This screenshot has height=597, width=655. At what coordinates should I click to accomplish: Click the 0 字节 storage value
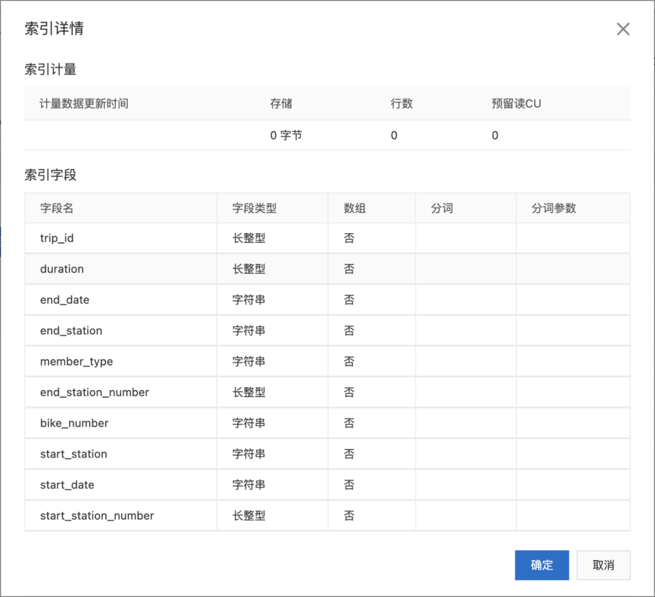point(286,135)
